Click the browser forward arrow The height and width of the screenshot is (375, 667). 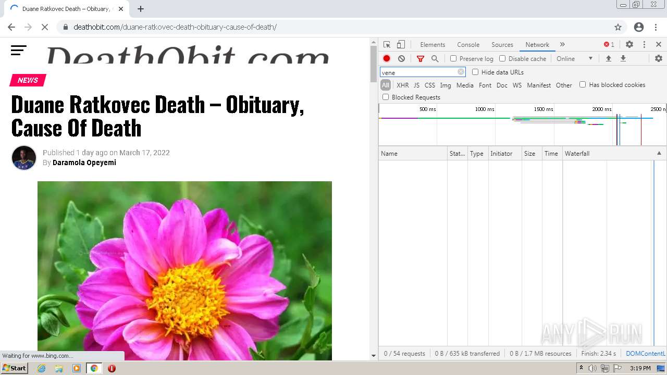(x=28, y=27)
